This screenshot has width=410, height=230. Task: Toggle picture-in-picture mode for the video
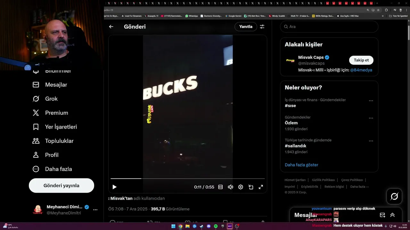251,187
